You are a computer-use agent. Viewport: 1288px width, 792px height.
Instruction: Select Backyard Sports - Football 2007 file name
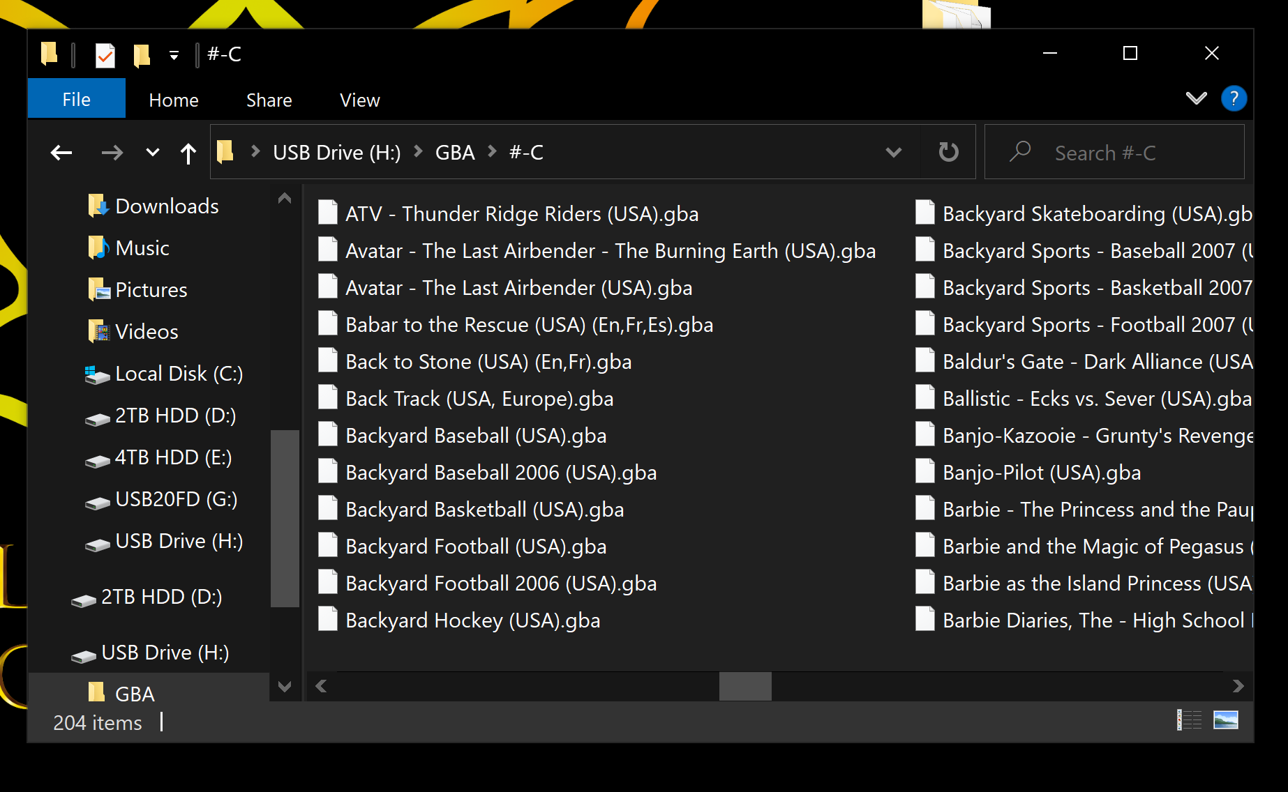[x=1098, y=324]
